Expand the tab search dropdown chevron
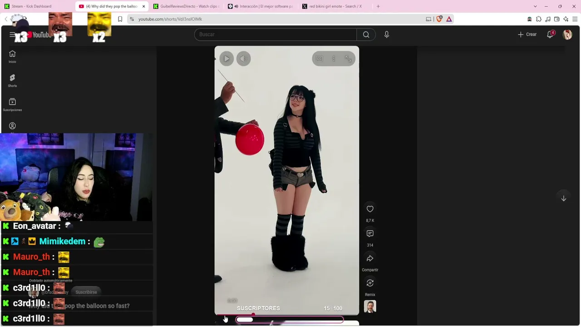 click(x=535, y=6)
